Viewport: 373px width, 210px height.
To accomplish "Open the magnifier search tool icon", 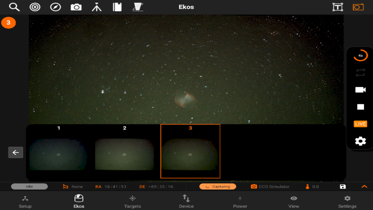I will [x=14, y=7].
